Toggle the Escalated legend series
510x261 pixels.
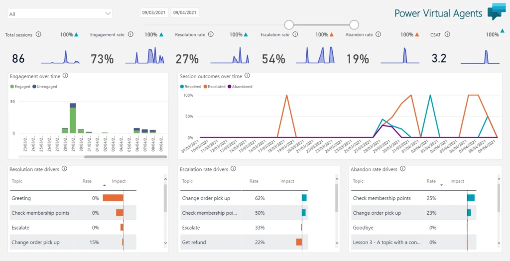pyautogui.click(x=214, y=87)
